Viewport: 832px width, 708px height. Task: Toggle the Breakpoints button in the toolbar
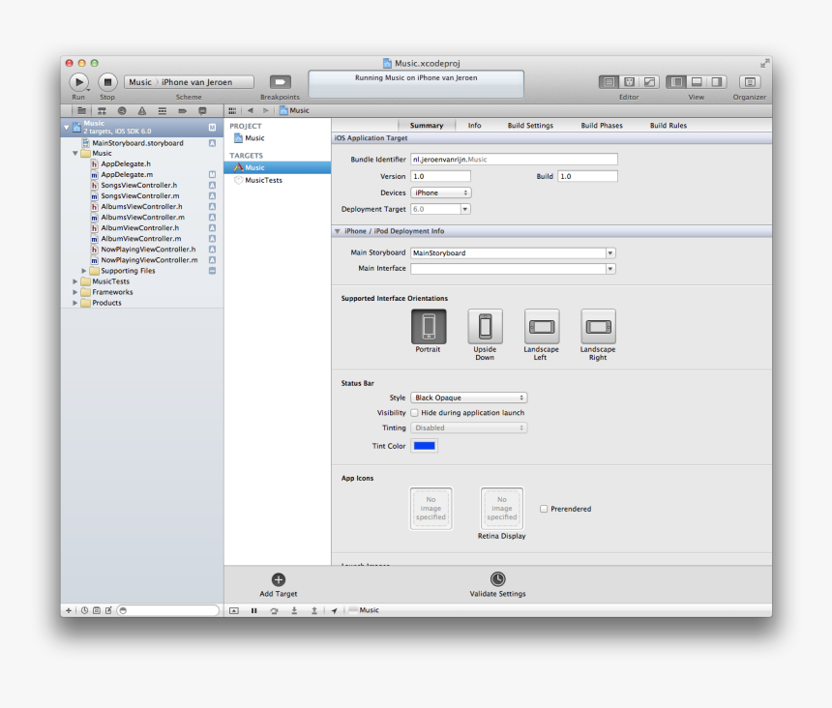[279, 82]
